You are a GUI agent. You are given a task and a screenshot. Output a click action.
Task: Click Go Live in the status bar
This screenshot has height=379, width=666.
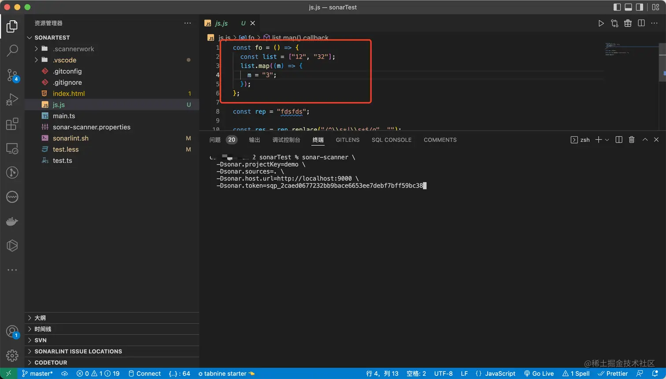pyautogui.click(x=539, y=373)
